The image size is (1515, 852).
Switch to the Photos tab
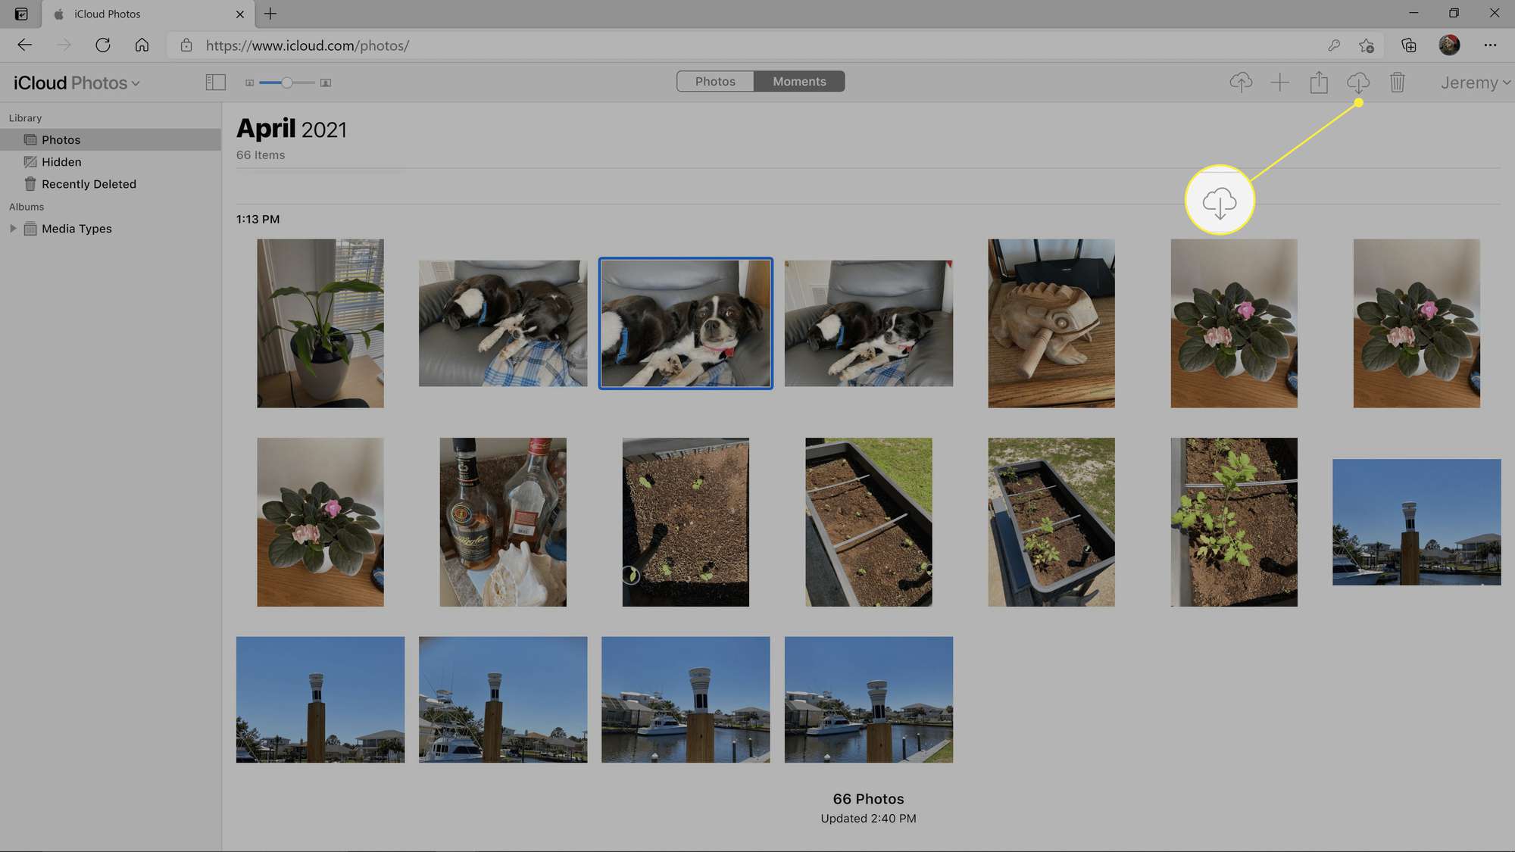coord(715,81)
